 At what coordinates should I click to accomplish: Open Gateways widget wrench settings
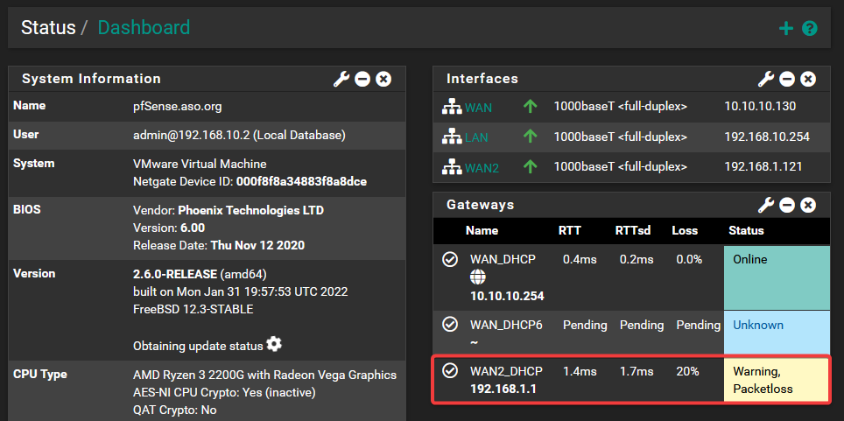pyautogui.click(x=766, y=205)
